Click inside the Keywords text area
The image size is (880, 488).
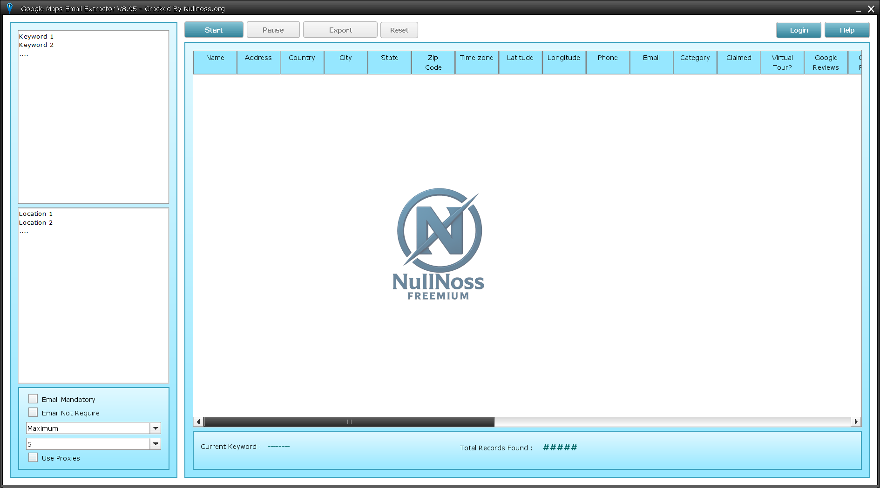click(x=94, y=117)
